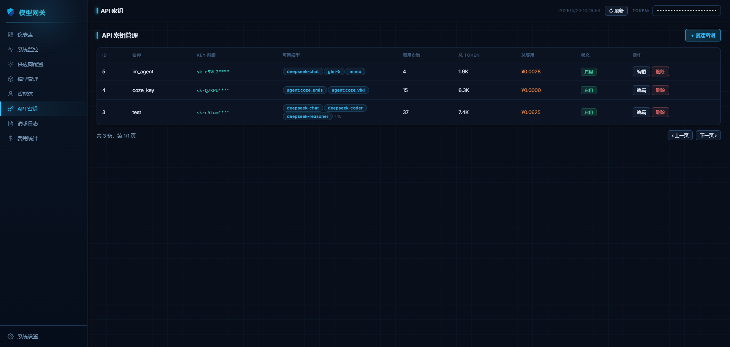Open the 仪表盘 menu item
The width and height of the screenshot is (730, 347).
[43, 35]
